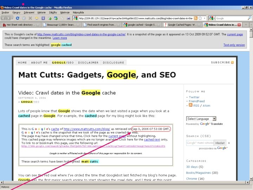Image resolution: width=253 pixels, height=190 pixels.
Task: Click the printer icon in the toolbar
Action: pyautogui.click(x=69, y=18)
